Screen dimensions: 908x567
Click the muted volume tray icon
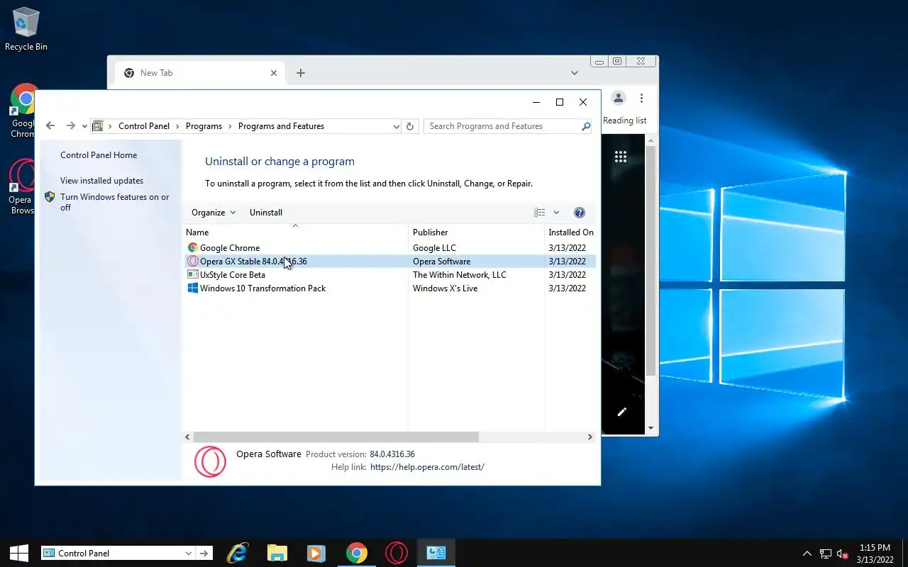point(843,554)
